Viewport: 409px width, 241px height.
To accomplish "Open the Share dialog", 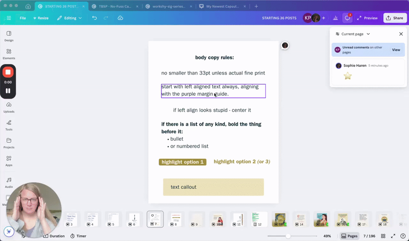I will click(395, 18).
